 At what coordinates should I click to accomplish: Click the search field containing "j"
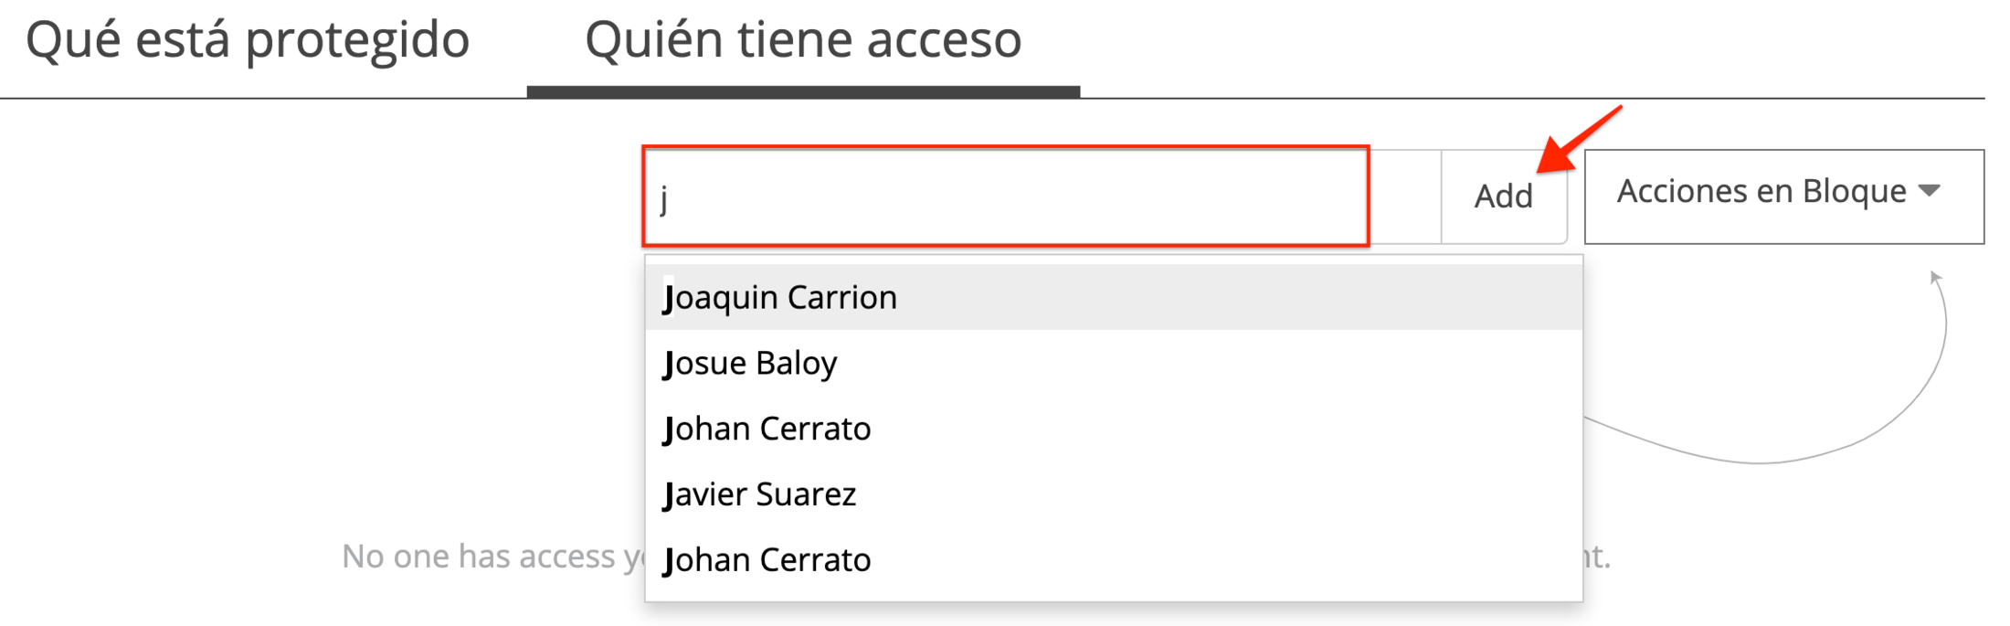[1005, 197]
